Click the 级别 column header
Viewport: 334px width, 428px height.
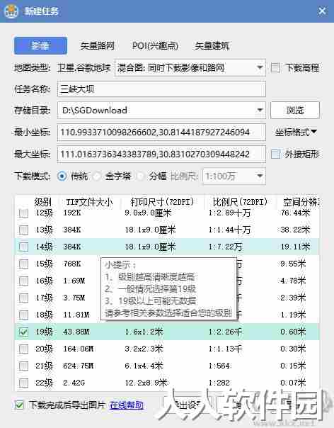pos(42,202)
